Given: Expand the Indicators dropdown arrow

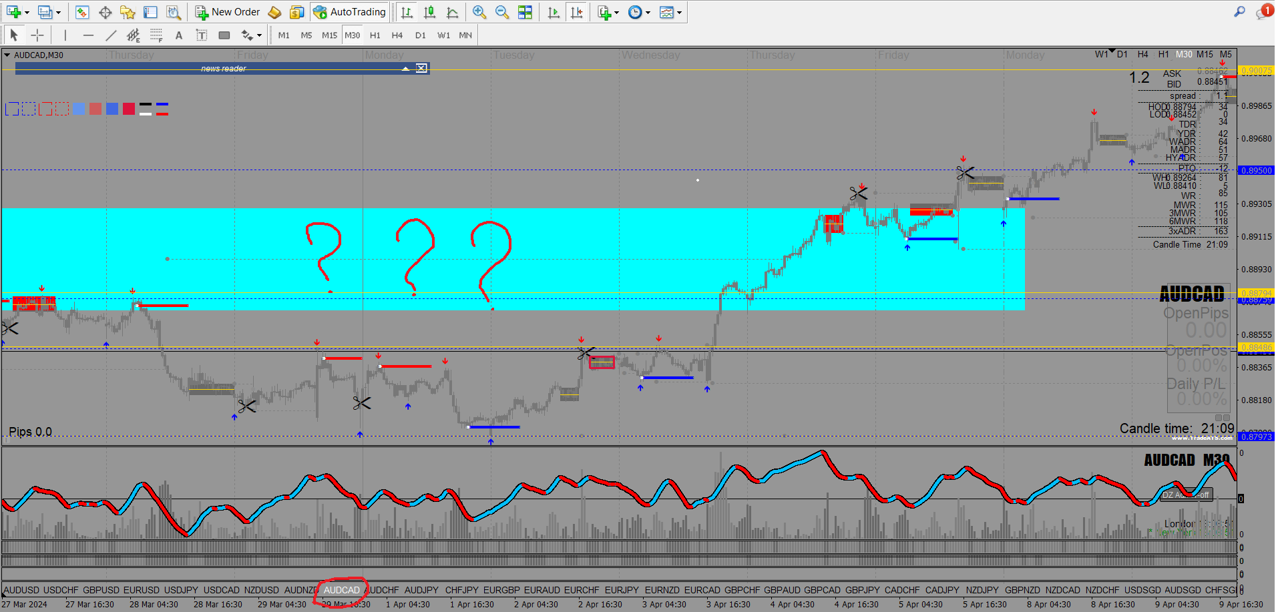Looking at the screenshot, I should [616, 12].
